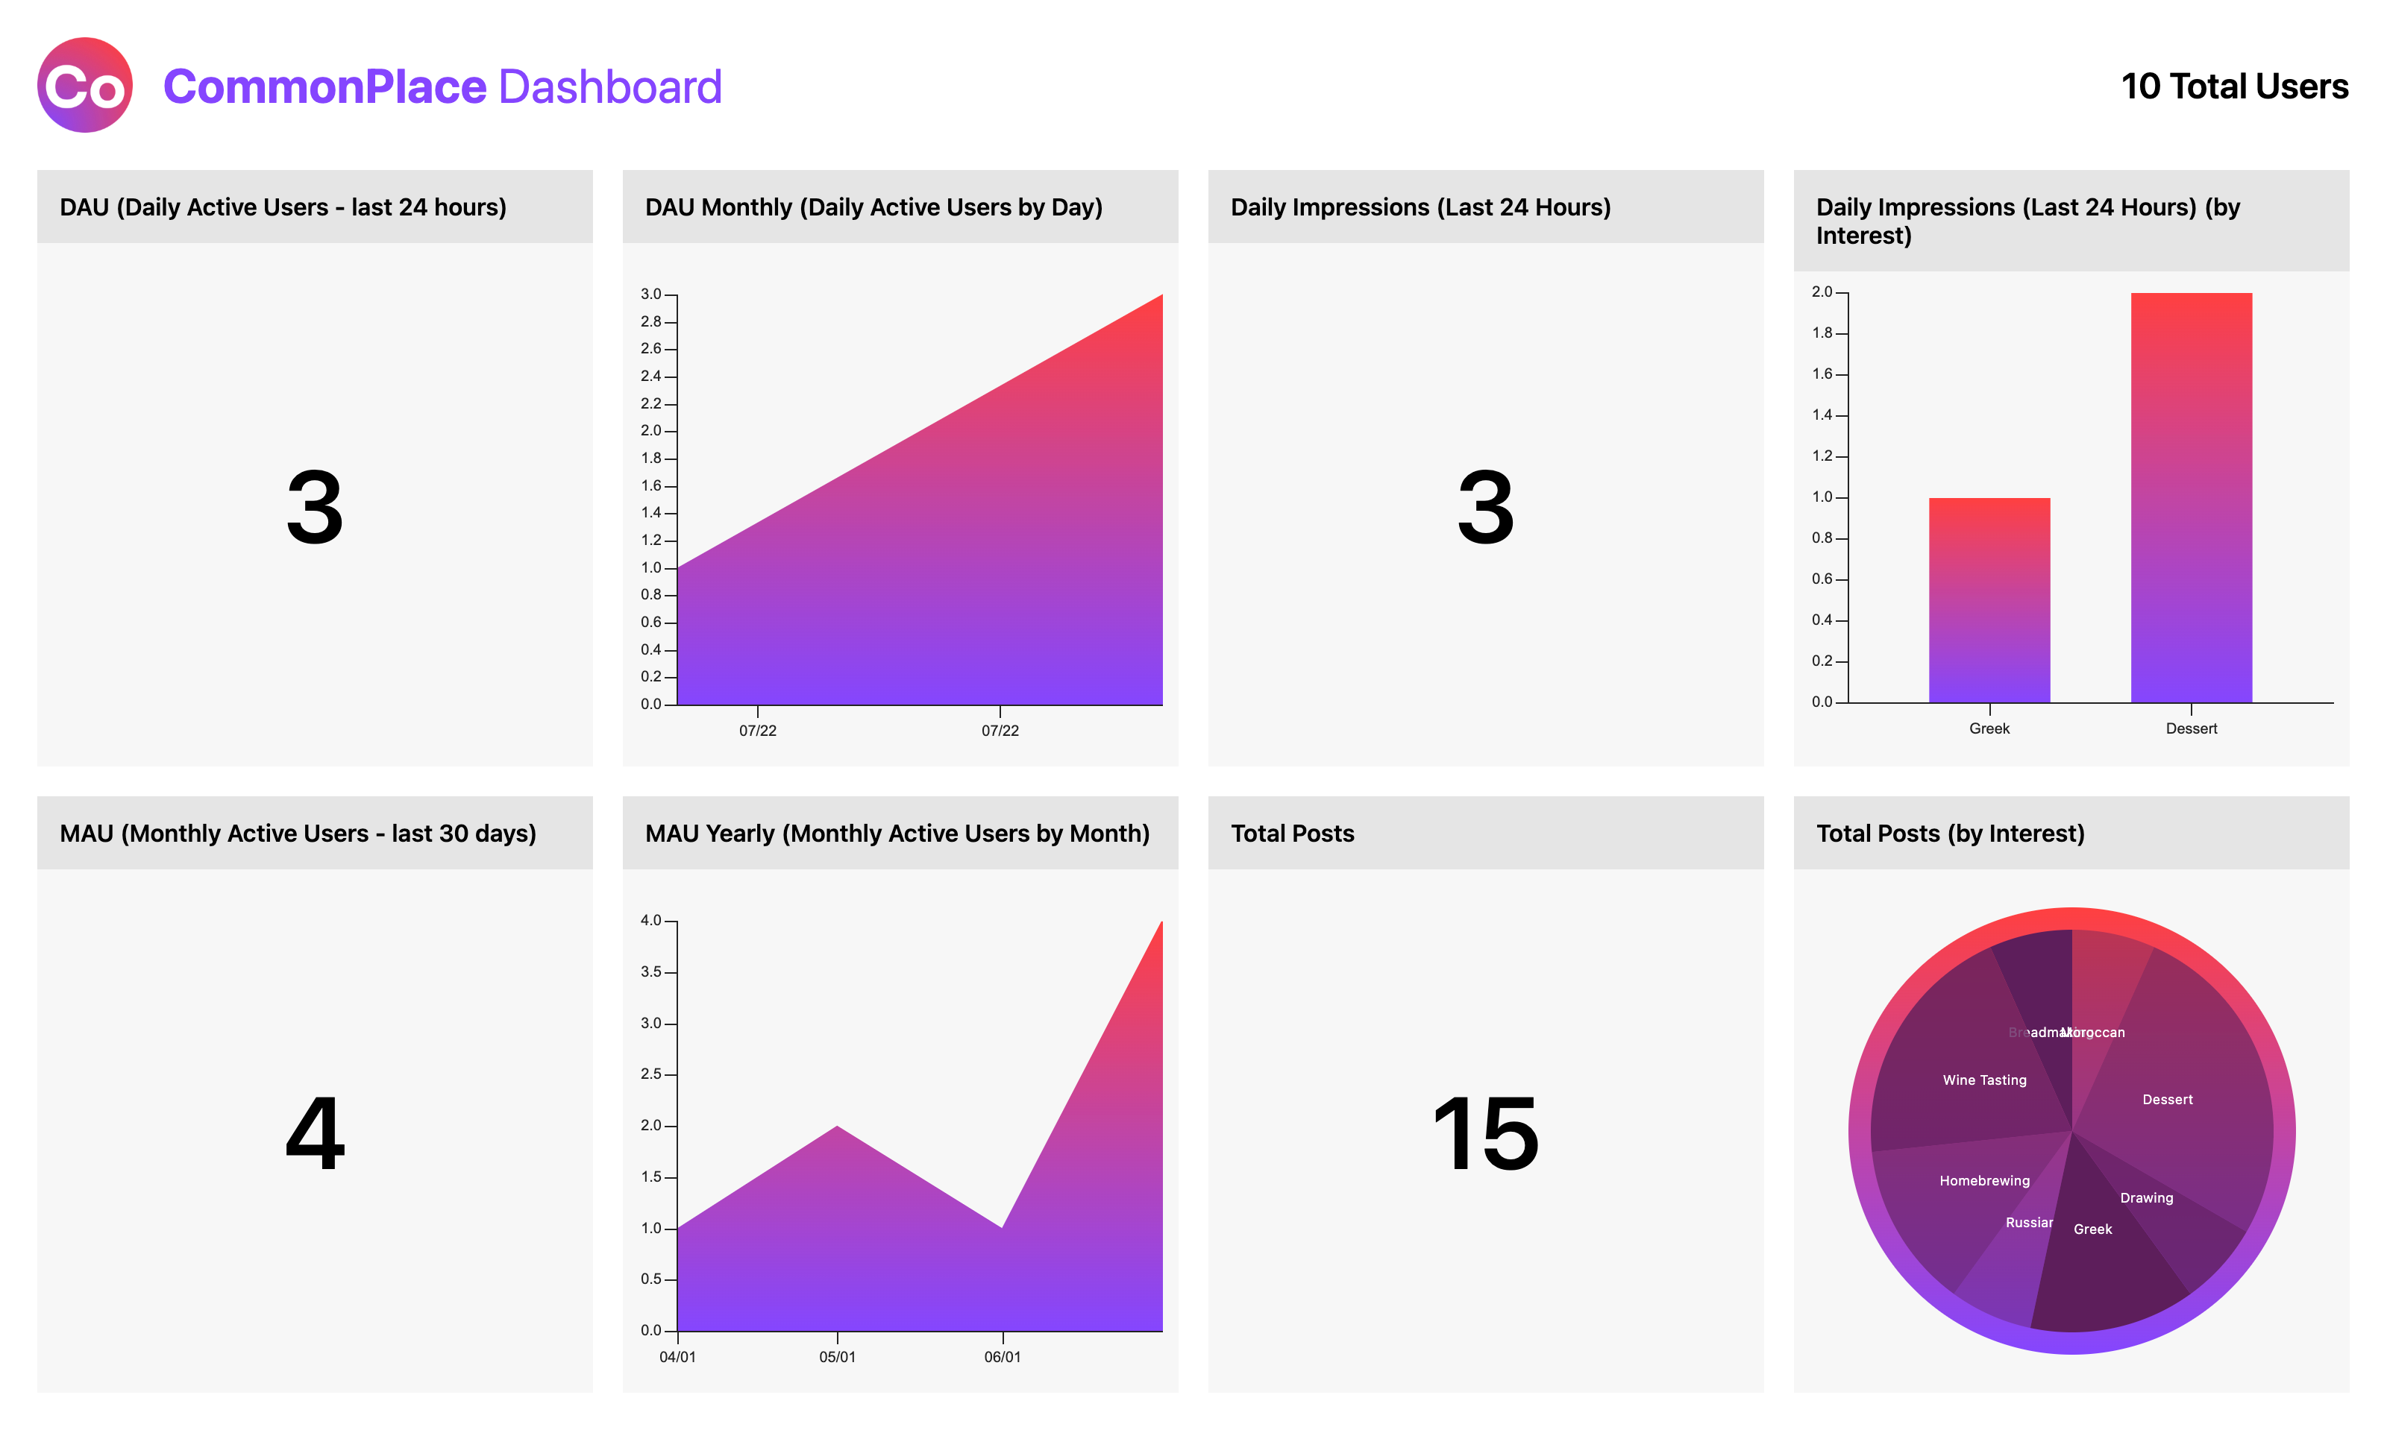Click the 05/01 peak in MAU Yearly chart
Screen dimensions: 2387x1430
pos(837,1130)
